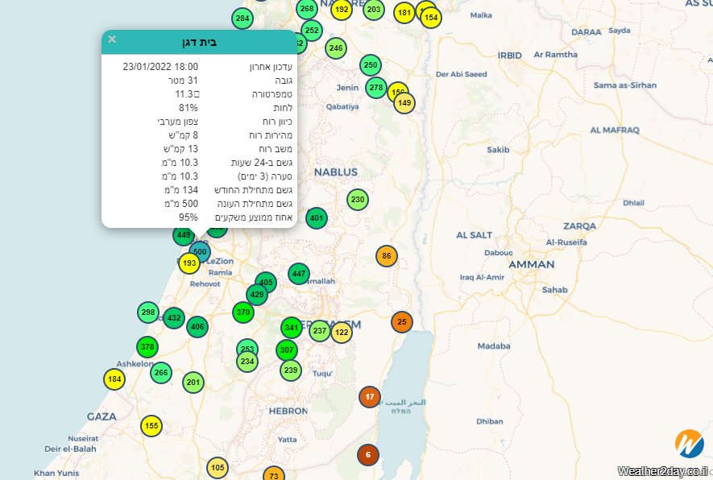Open the Weather2day.co.il watermark link

[663, 471]
